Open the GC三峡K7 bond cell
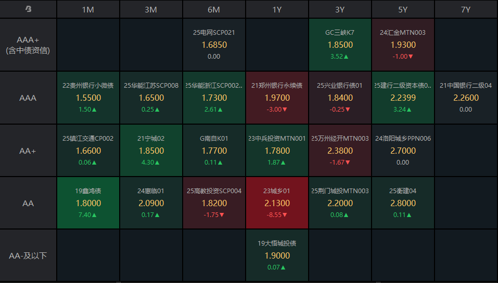The image size is (498, 283). pyautogui.click(x=340, y=45)
